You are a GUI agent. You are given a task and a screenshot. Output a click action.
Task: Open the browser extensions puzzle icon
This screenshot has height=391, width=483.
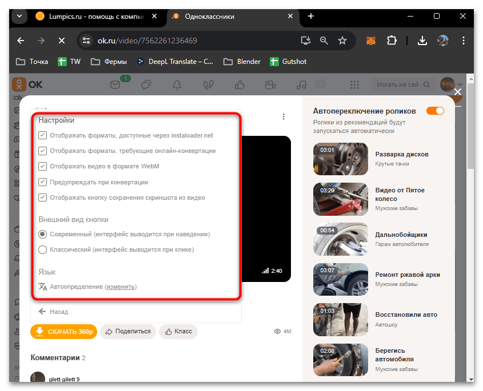(392, 41)
